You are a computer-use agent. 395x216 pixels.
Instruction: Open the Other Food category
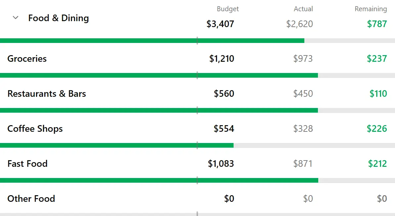[31, 198]
